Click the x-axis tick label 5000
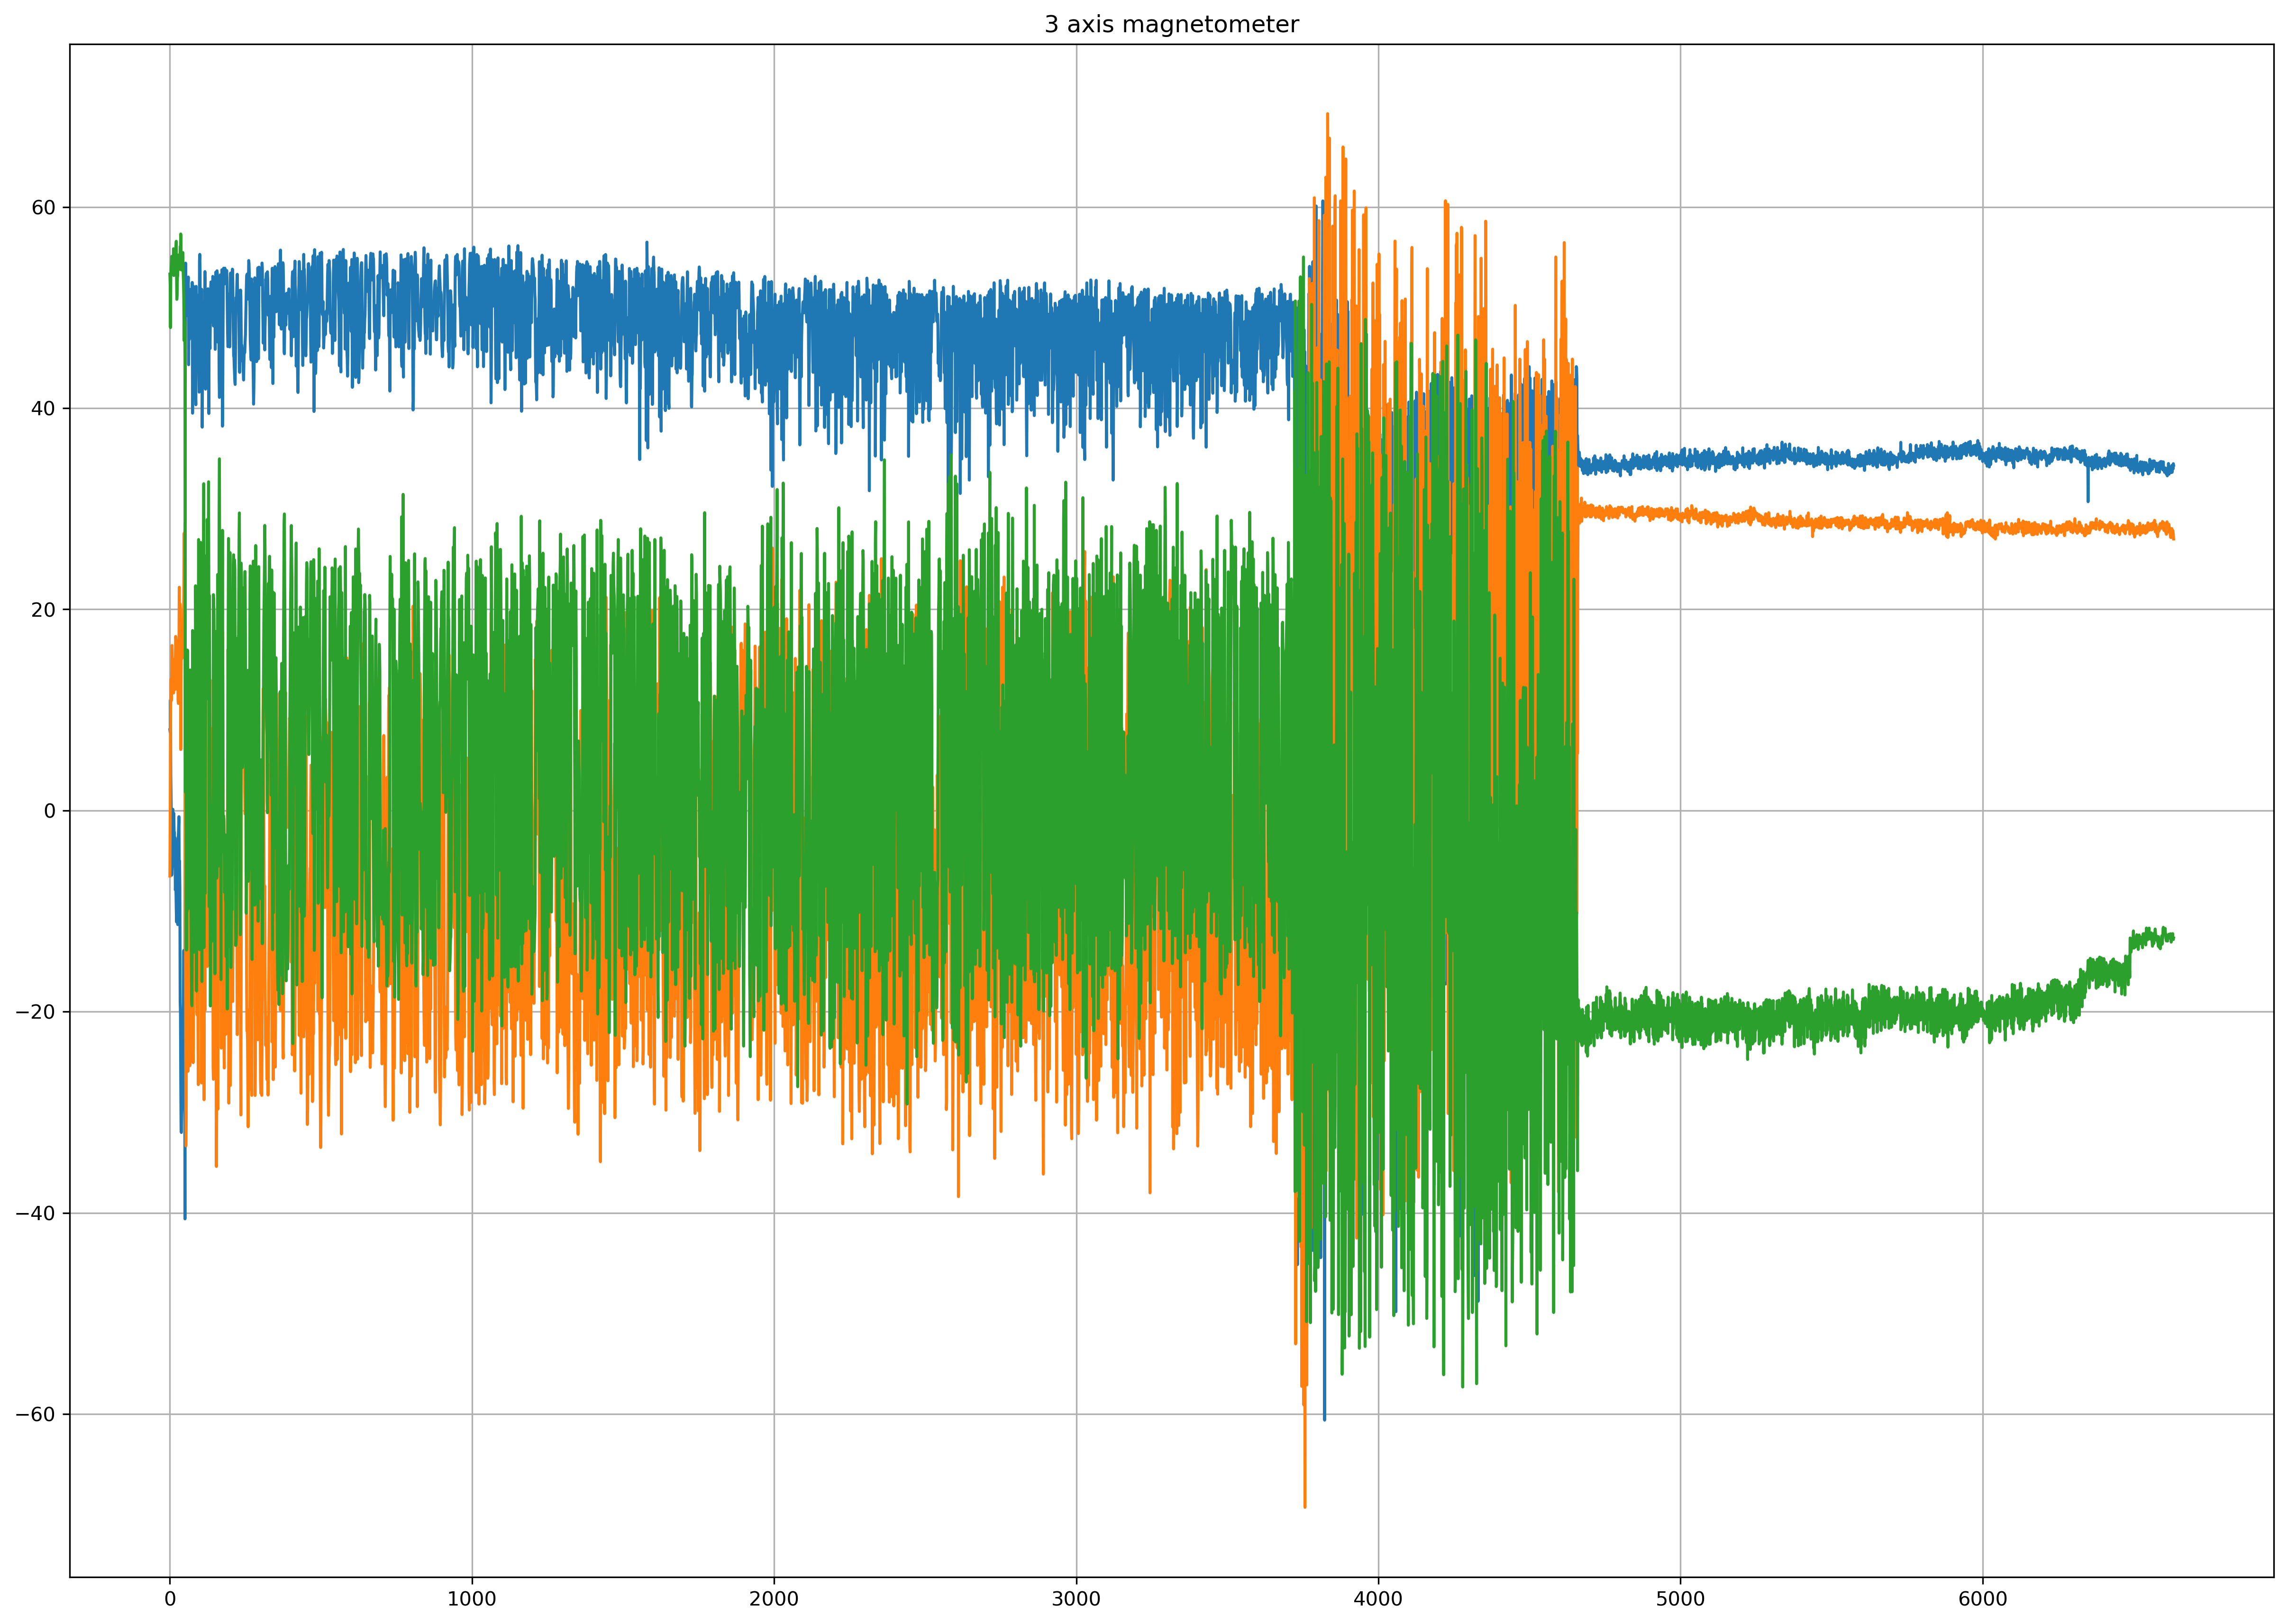 tap(1680, 1599)
